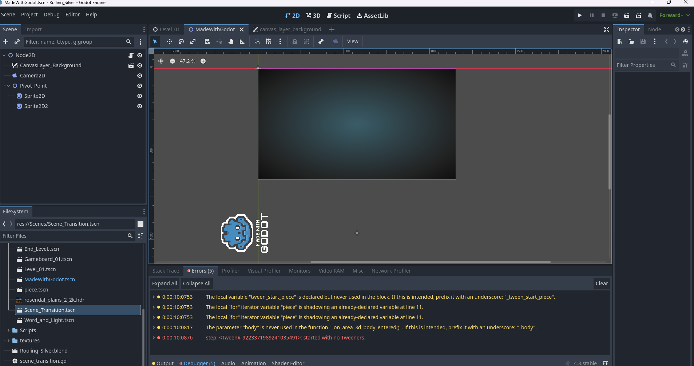Select the Pan Mode hand tool
694x366 pixels.
coord(231,41)
